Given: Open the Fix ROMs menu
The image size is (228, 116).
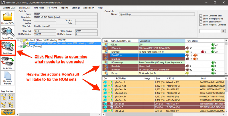Looking at the screenshot, I should click(x=52, y=8).
